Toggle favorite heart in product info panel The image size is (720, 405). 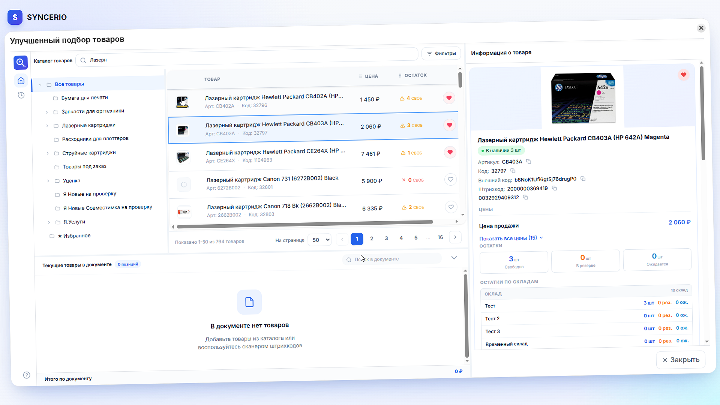[x=684, y=75]
